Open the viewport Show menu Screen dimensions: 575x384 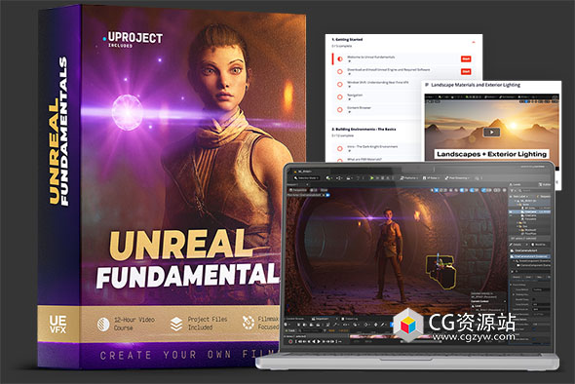(x=325, y=190)
